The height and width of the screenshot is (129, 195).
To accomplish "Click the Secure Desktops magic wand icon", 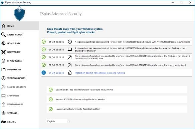I will point(3,87).
